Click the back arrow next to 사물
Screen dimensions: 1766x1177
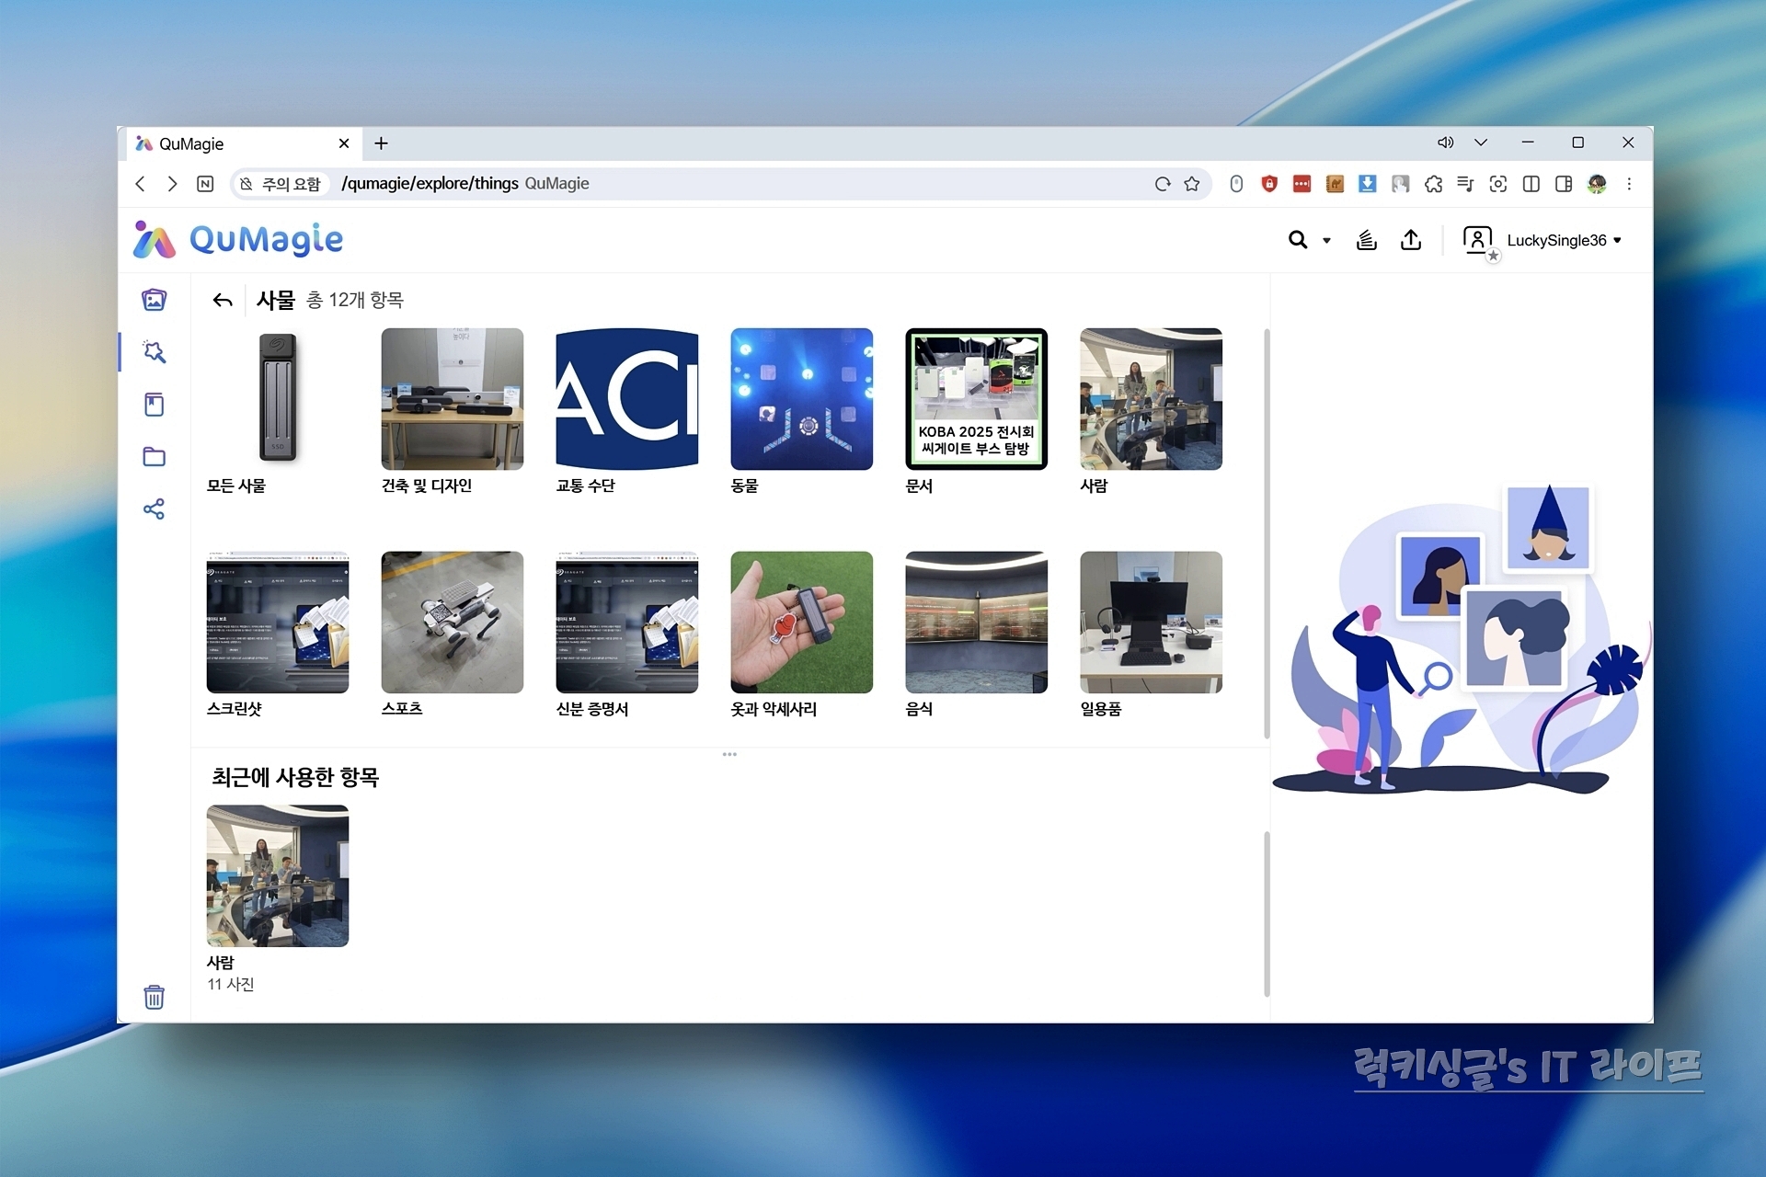[223, 301]
